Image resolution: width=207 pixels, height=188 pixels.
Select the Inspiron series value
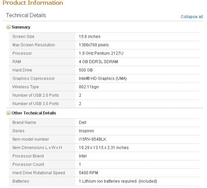pos(86,131)
